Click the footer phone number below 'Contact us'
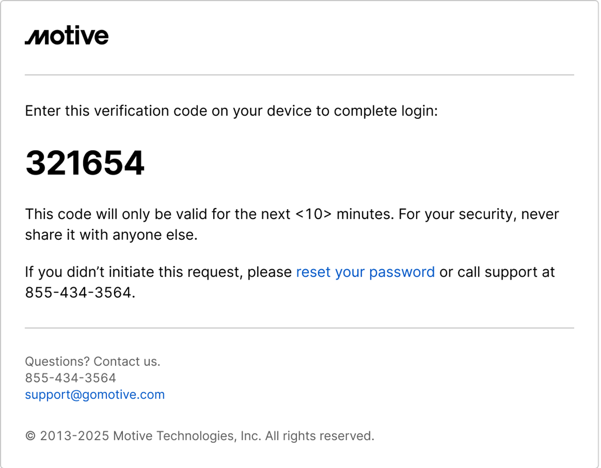Screen dimensions: 601x468 tap(71, 378)
